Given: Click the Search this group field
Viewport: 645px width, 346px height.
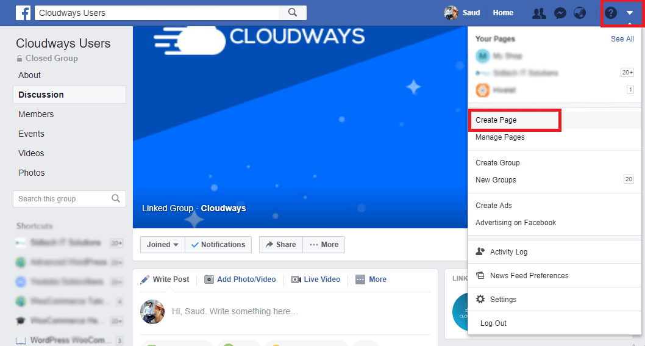Looking at the screenshot, I should point(69,198).
